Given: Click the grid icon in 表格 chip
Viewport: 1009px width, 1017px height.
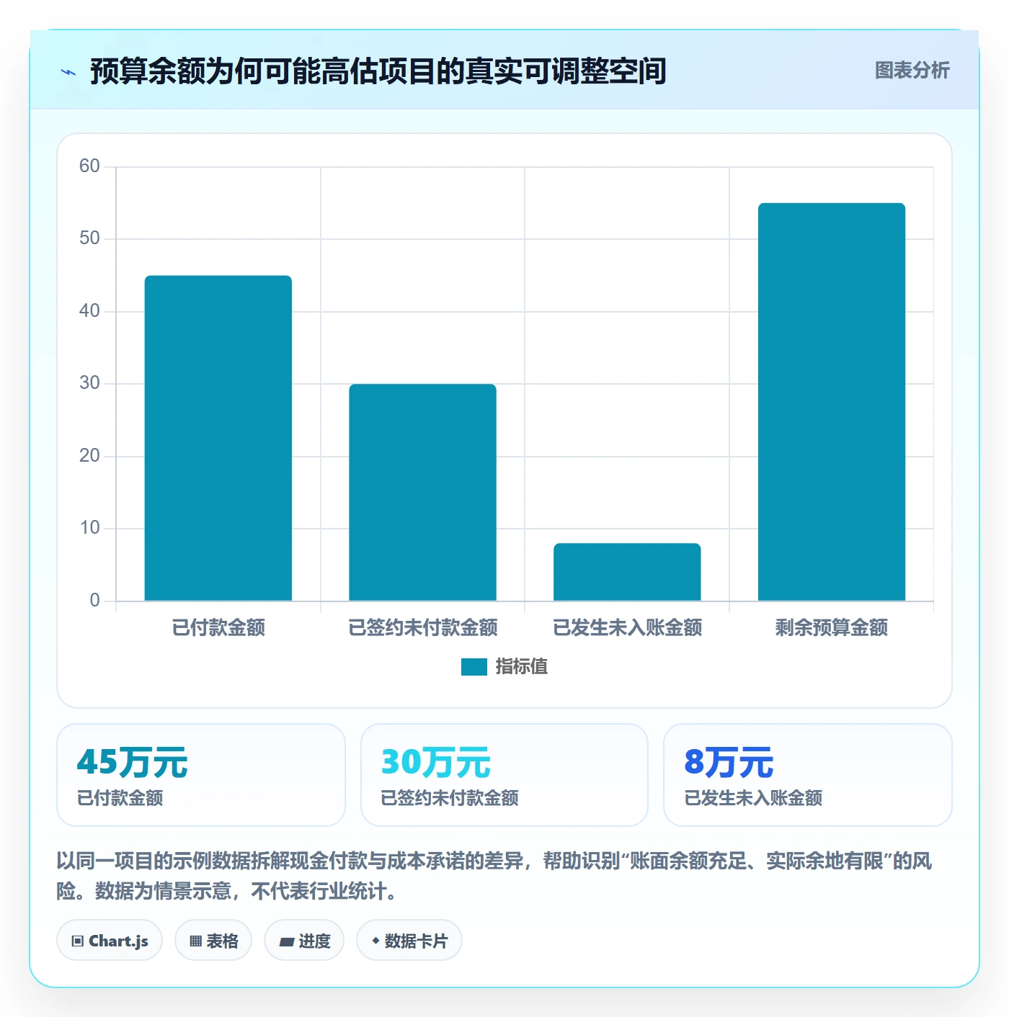Looking at the screenshot, I should [195, 941].
